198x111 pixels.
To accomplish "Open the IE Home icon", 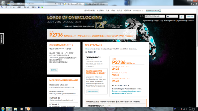I will coord(191,4).
